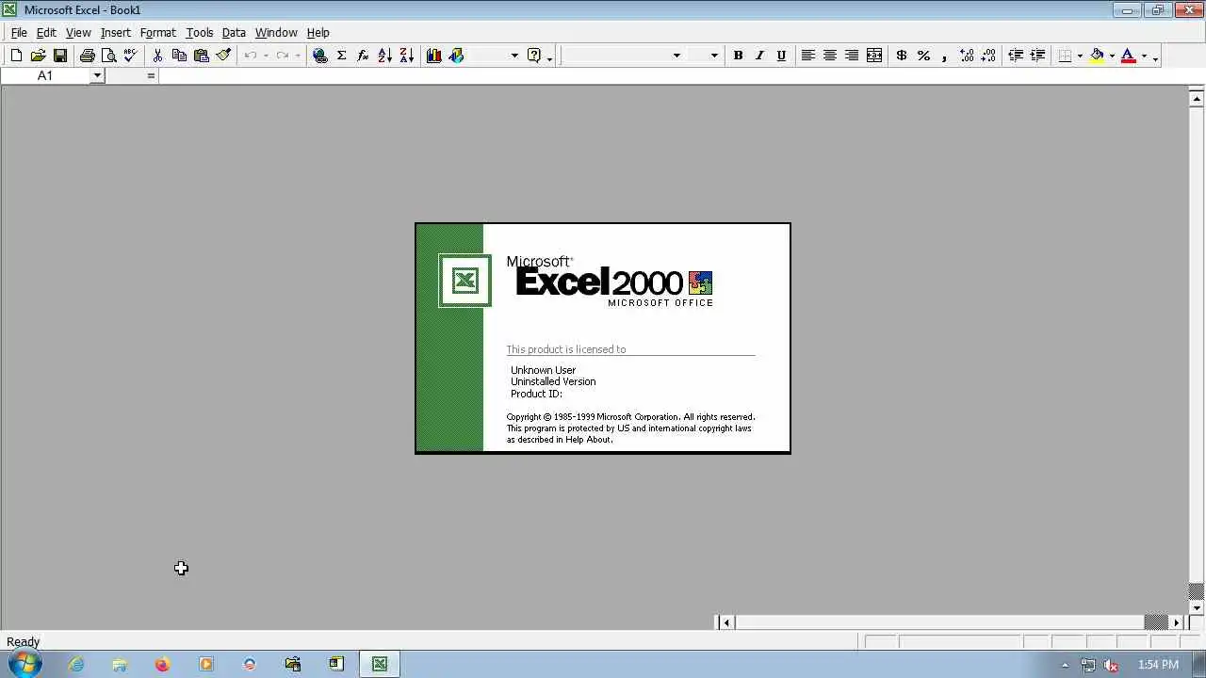1206x678 pixels.
Task: Open the Format menu
Action: click(x=158, y=32)
